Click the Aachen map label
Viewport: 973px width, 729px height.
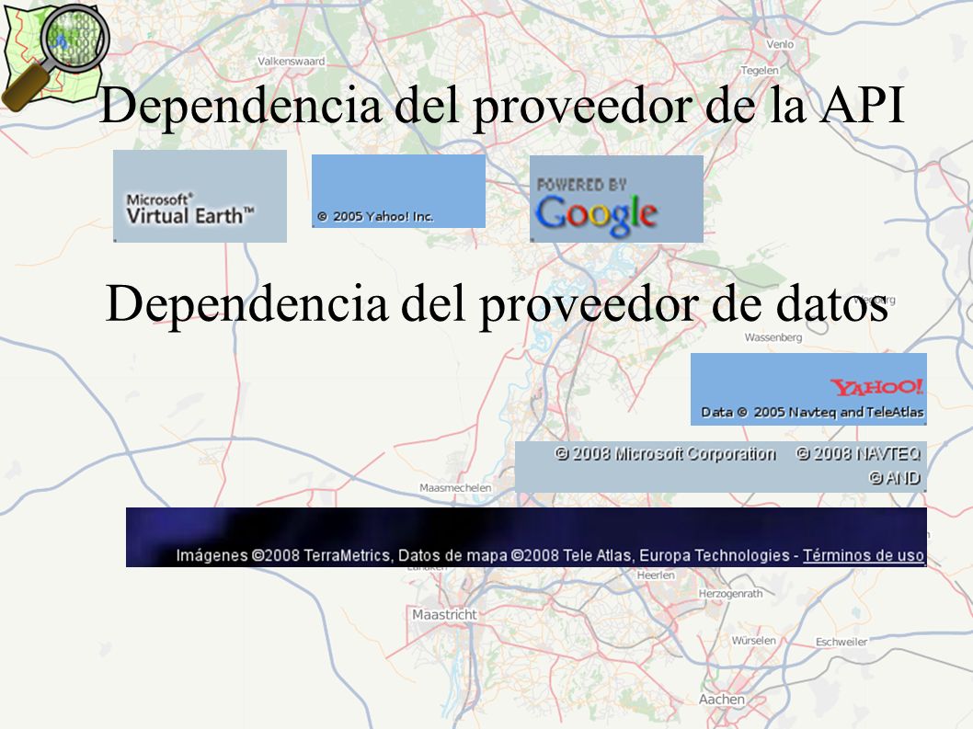(722, 700)
